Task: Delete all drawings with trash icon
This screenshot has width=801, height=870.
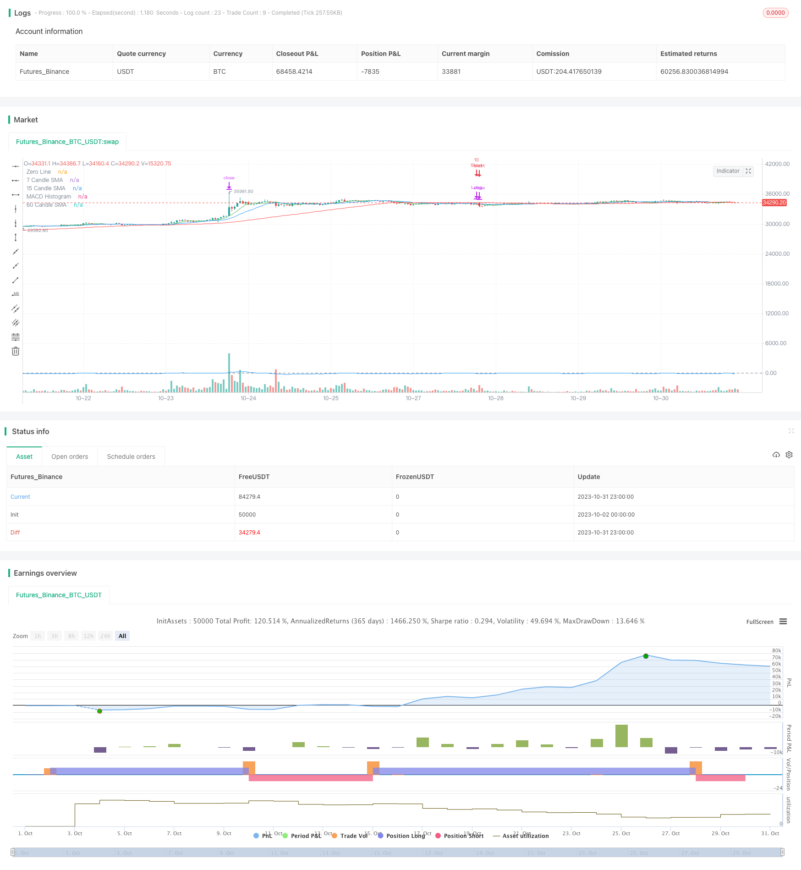Action: coord(16,351)
